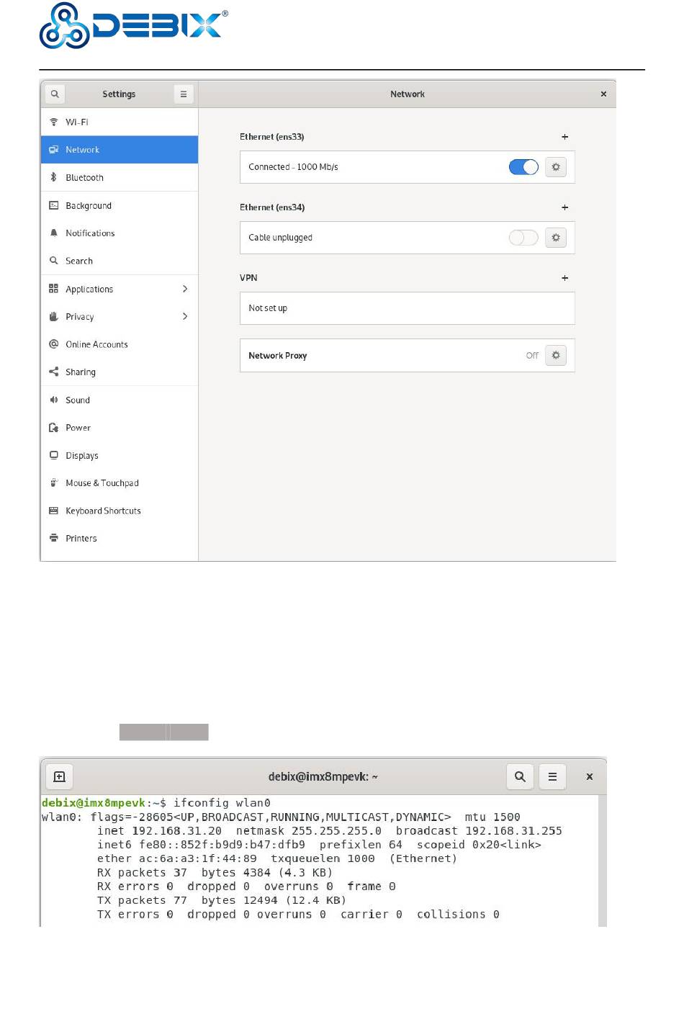Click 'Connected - 1000 Mb/s' text
684x1014 pixels.
point(293,167)
